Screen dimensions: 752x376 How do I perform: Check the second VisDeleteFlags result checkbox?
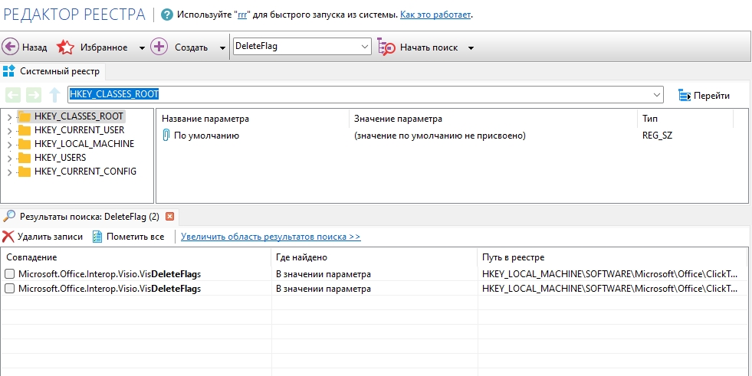click(x=9, y=289)
